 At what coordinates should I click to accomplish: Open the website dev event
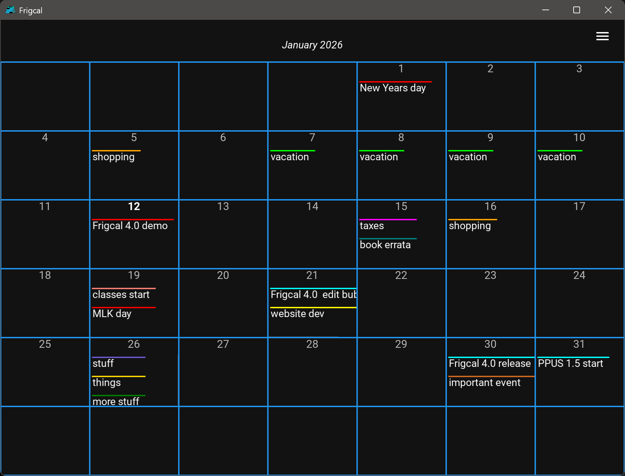[297, 314]
